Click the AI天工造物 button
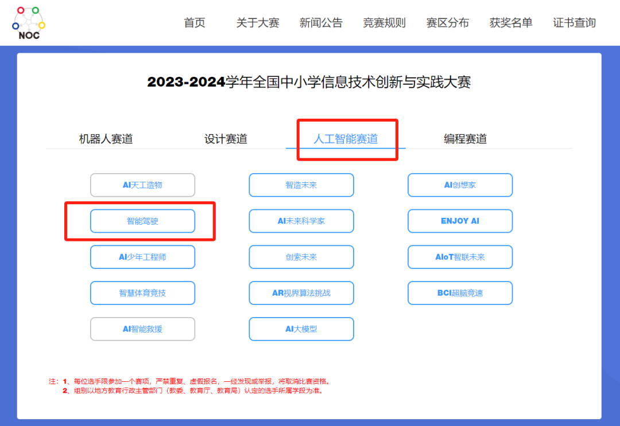Screen dimensions: 620x426 pos(142,185)
